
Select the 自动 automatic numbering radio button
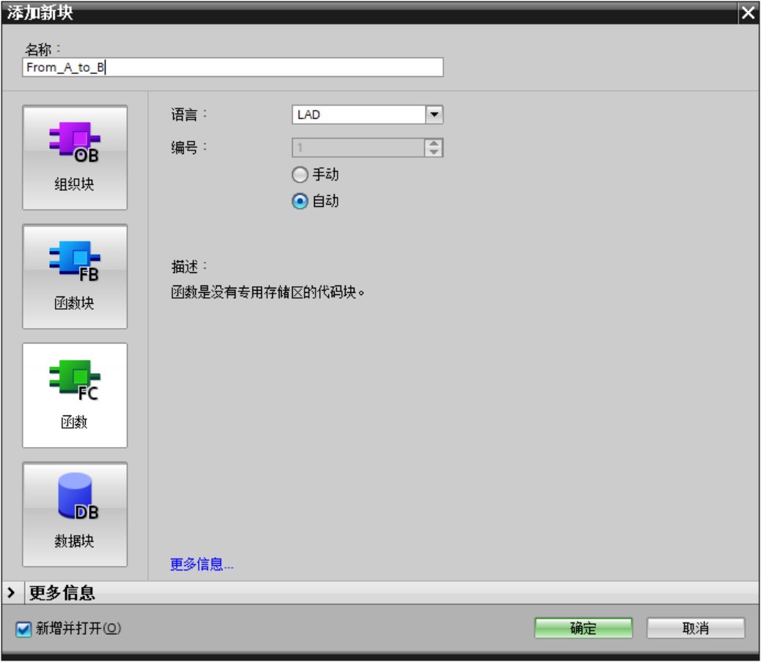click(x=299, y=201)
